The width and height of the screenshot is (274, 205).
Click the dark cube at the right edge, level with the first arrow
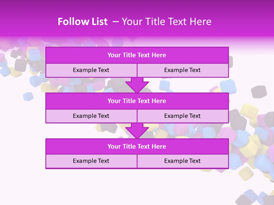(259, 91)
